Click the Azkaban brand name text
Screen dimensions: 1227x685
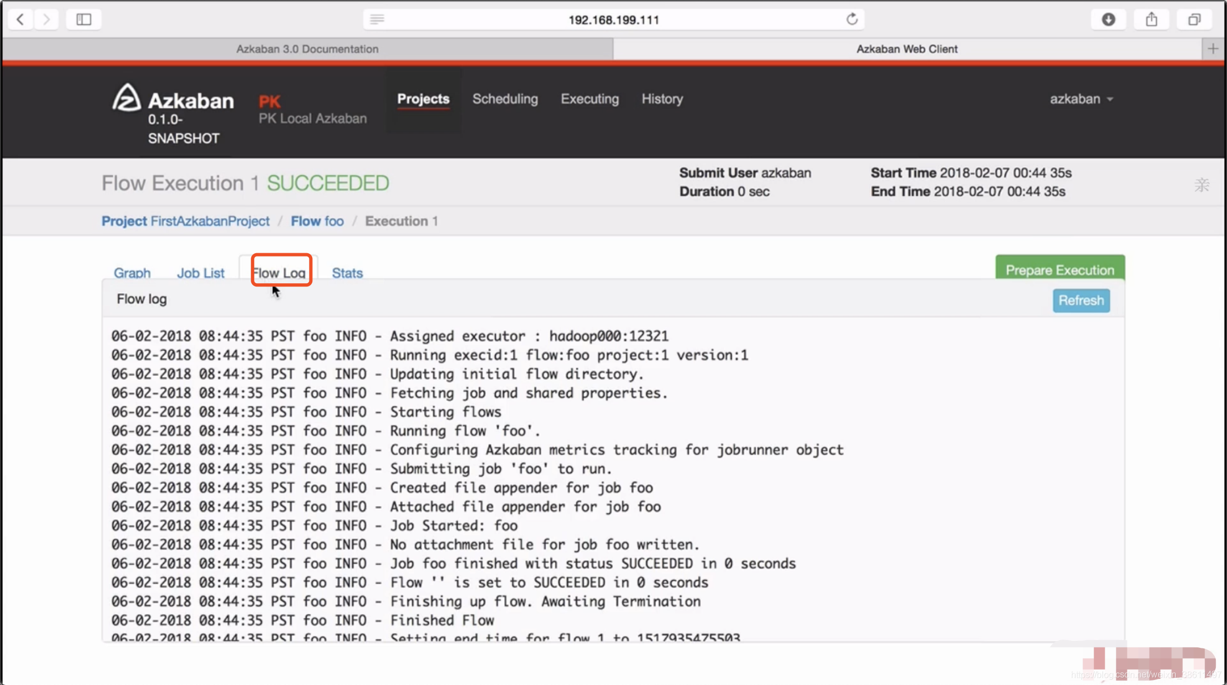tap(191, 100)
